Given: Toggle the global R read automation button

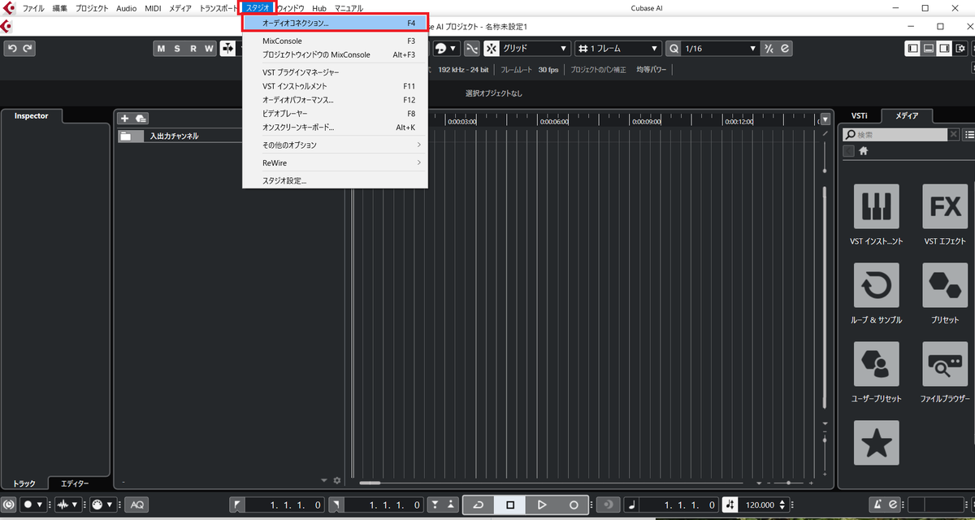Looking at the screenshot, I should coord(193,49).
